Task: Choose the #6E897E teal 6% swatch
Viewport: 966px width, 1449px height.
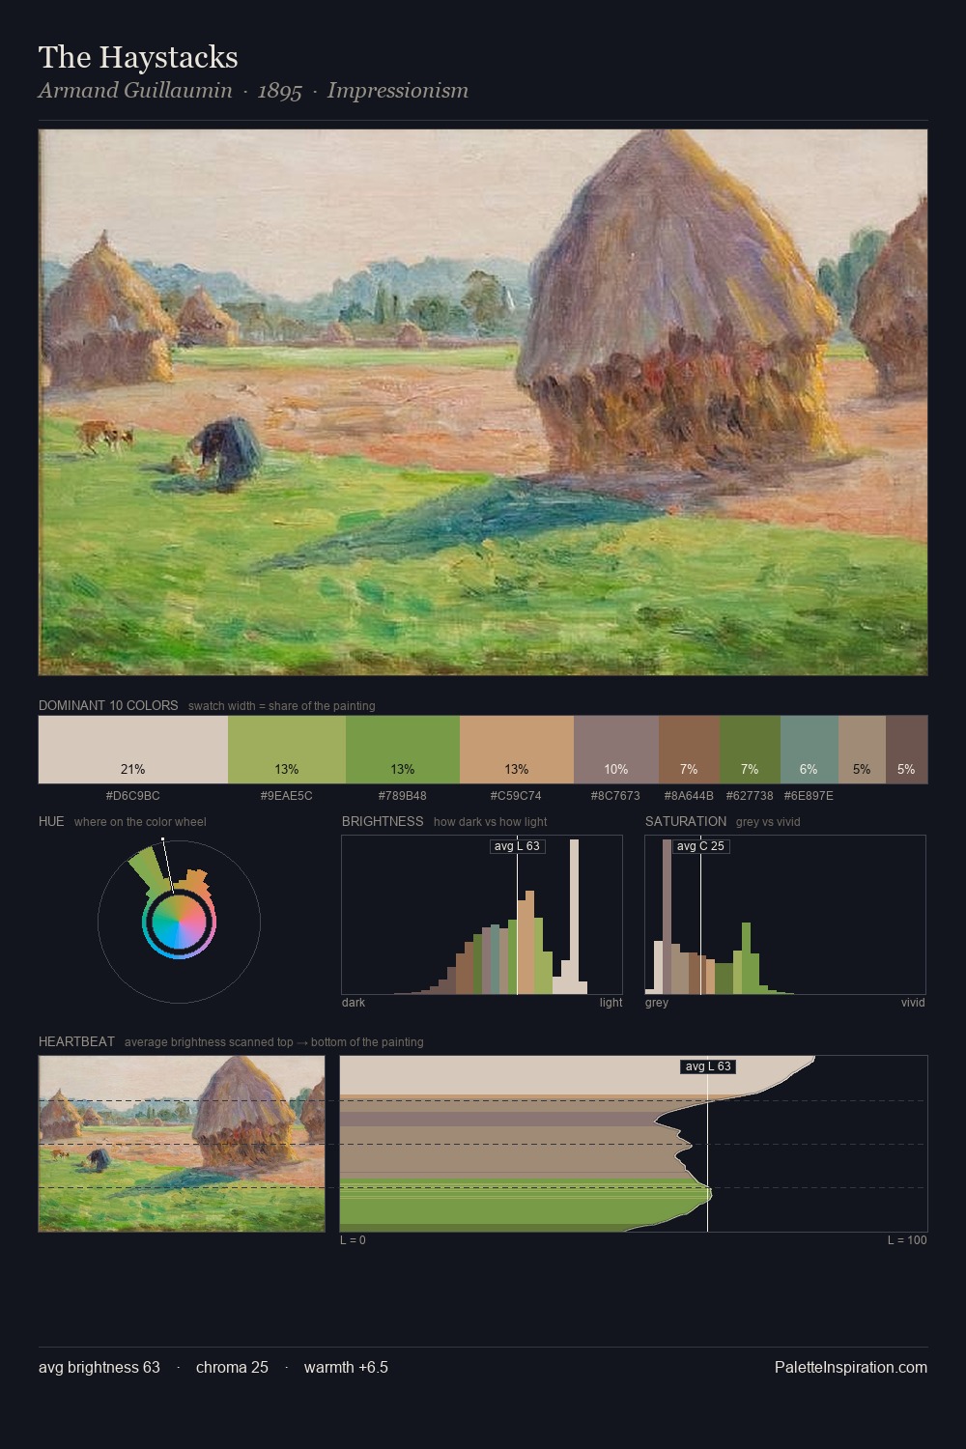Action: (x=809, y=750)
